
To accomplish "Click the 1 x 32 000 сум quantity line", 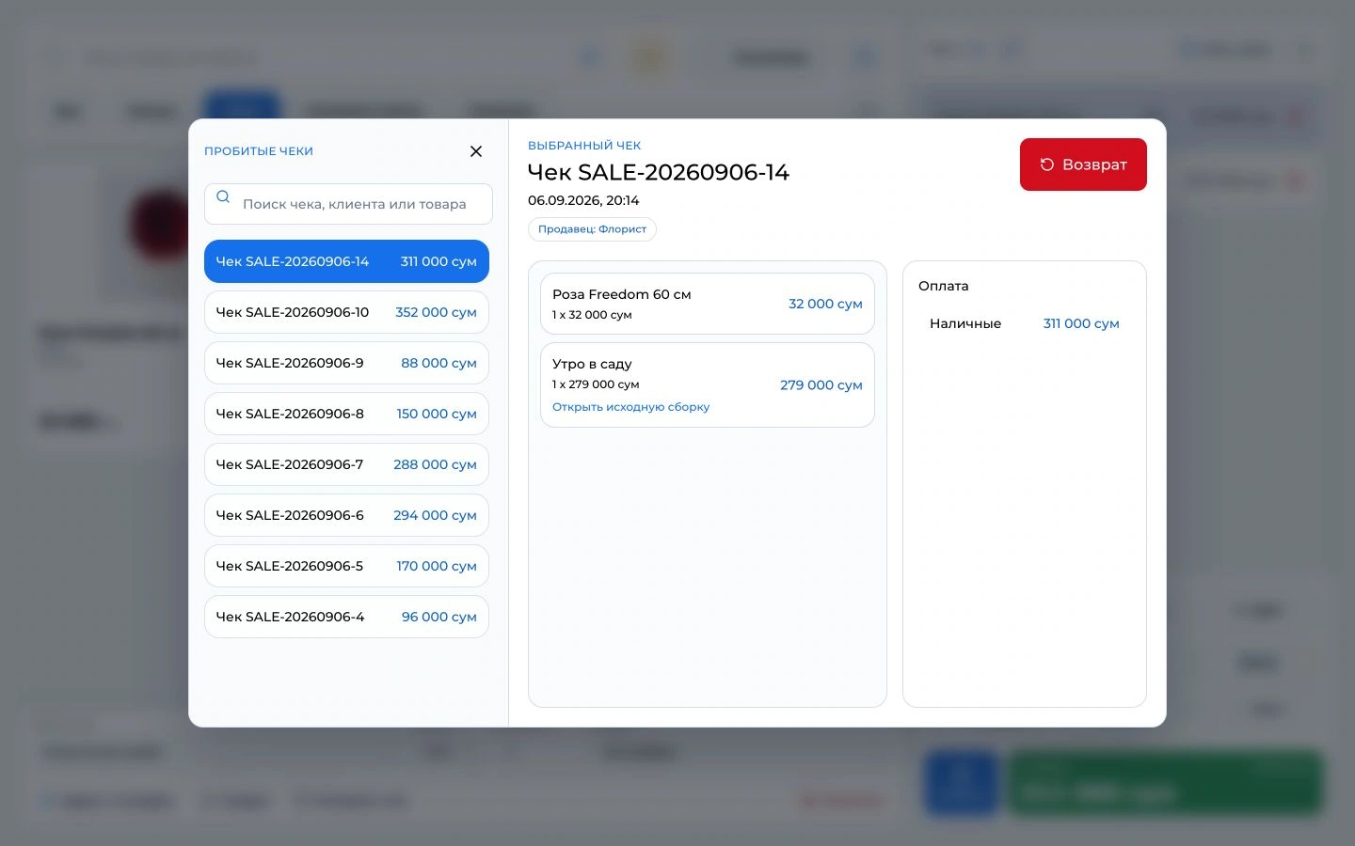I will (x=592, y=315).
